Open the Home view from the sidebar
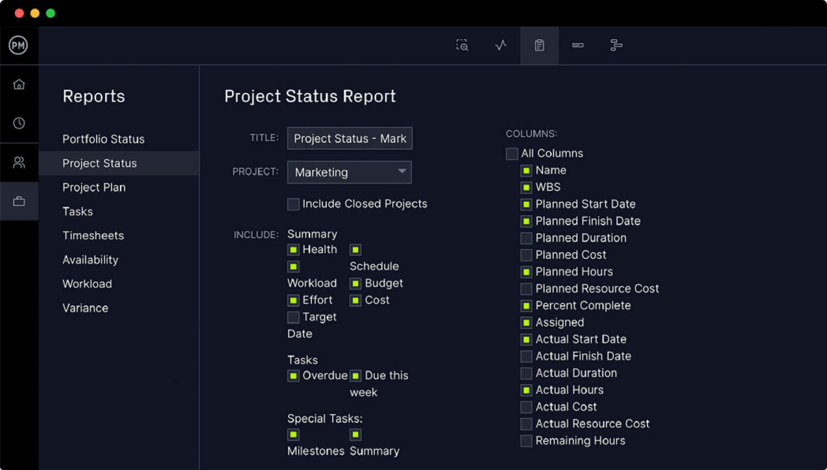 click(19, 84)
